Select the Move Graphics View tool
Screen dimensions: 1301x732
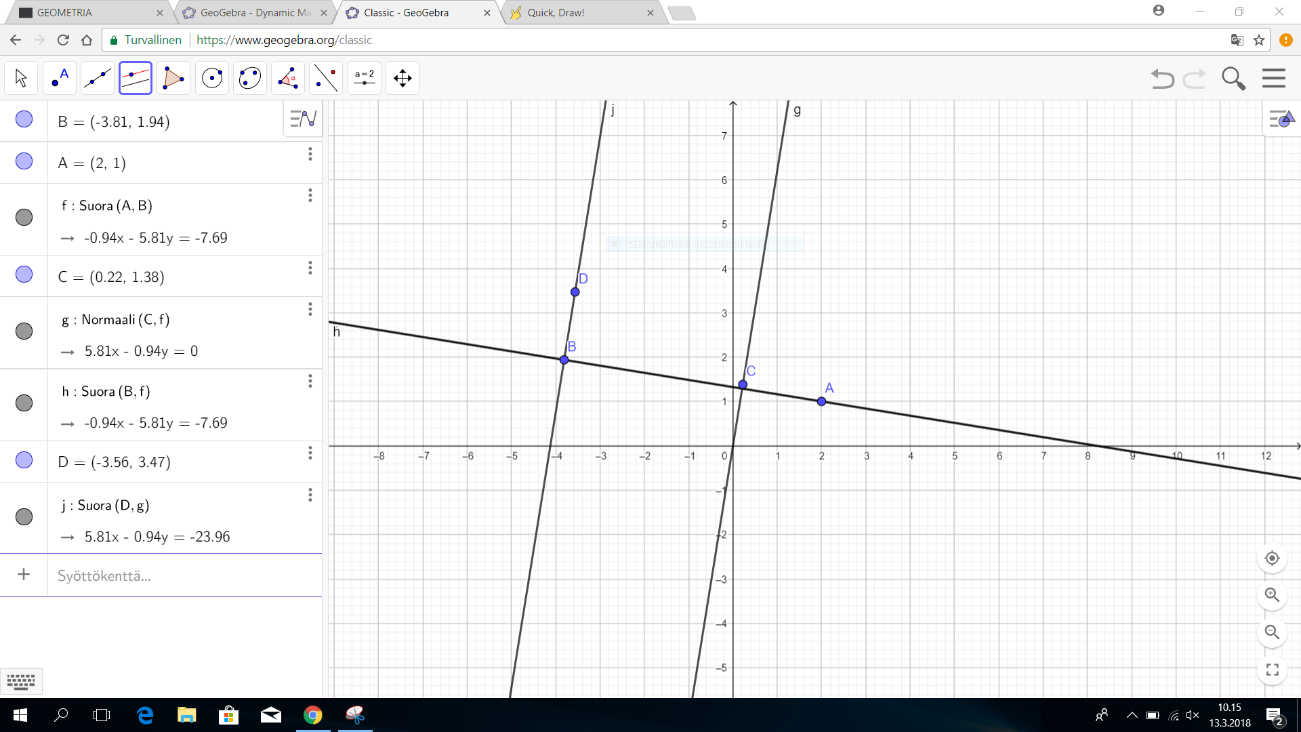click(x=402, y=78)
